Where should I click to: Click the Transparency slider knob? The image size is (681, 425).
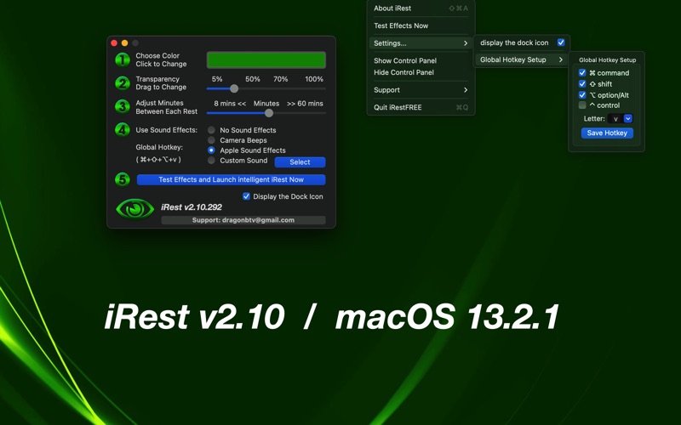point(234,89)
